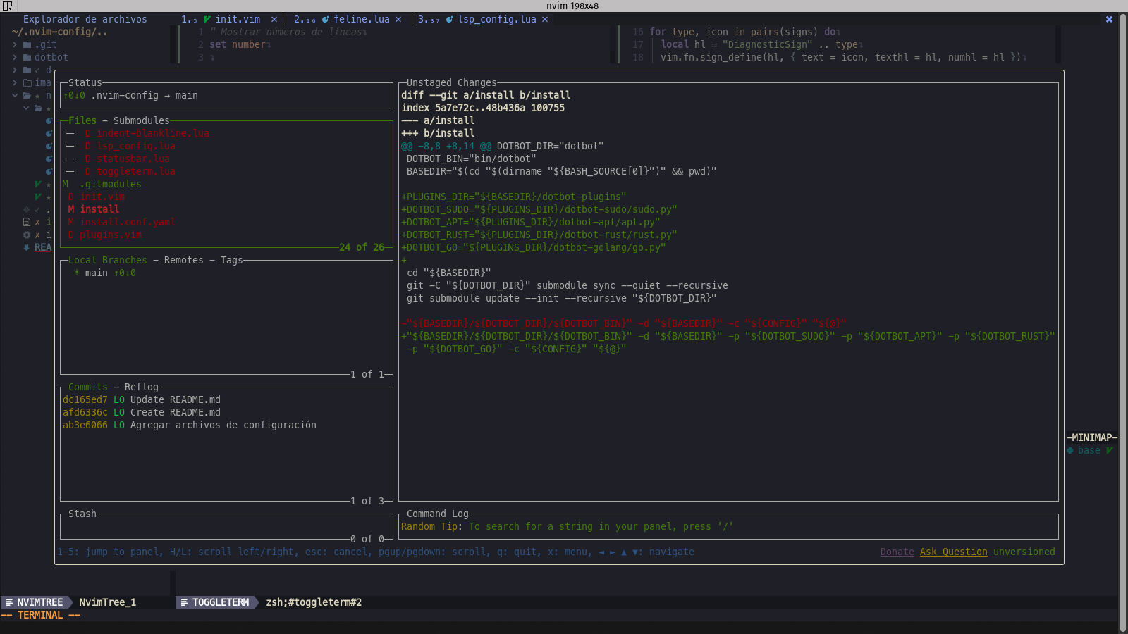Click the Lua icon on the lsp_config.lua tab
1128x634 pixels.
[x=450, y=19]
